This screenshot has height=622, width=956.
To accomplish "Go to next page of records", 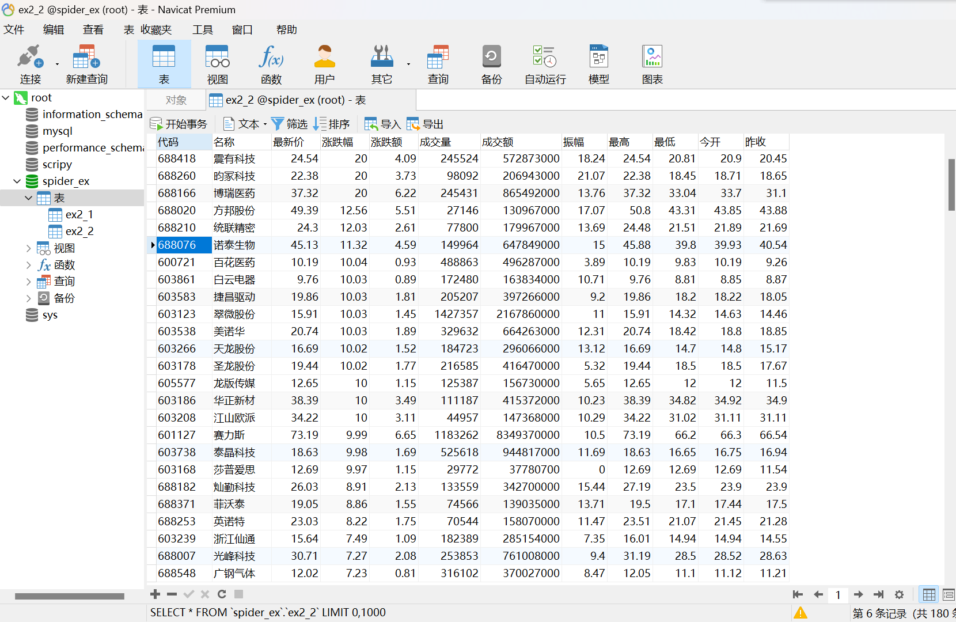I will (859, 594).
